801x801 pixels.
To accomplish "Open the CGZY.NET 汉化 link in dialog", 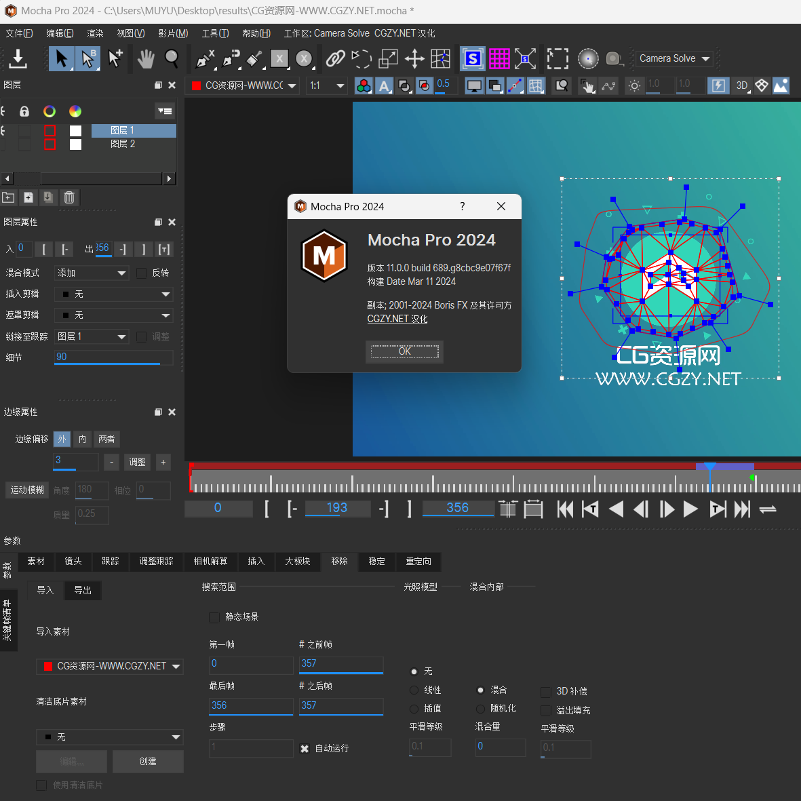I will pos(397,319).
